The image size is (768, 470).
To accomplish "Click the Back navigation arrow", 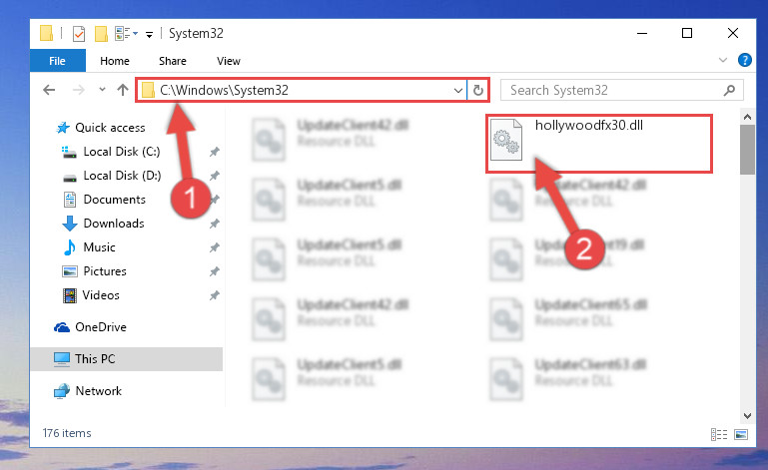I will pos(49,90).
